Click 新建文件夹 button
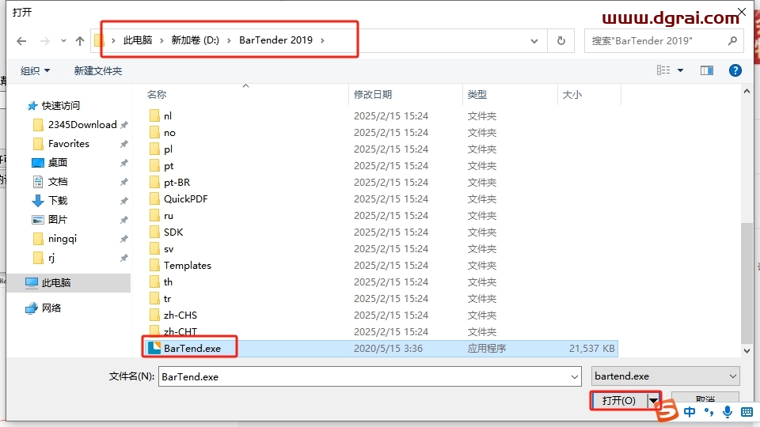Image resolution: width=760 pixels, height=427 pixels. (x=98, y=70)
